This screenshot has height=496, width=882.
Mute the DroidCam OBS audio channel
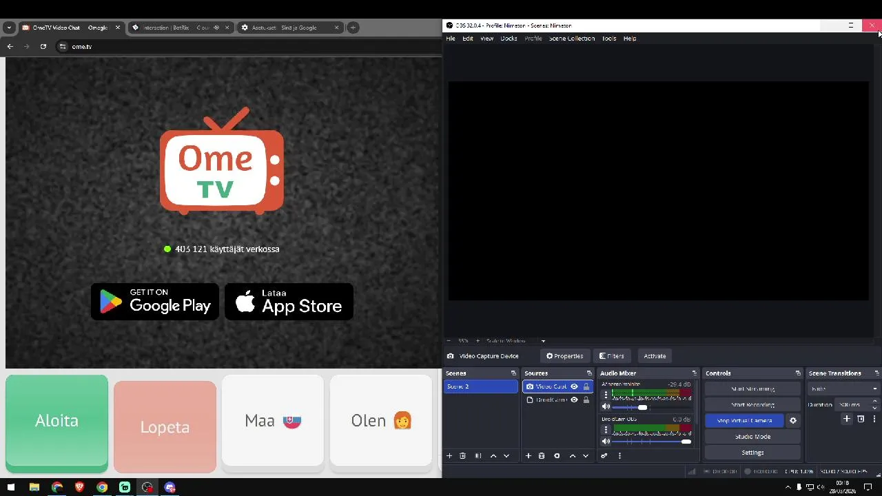[606, 442]
